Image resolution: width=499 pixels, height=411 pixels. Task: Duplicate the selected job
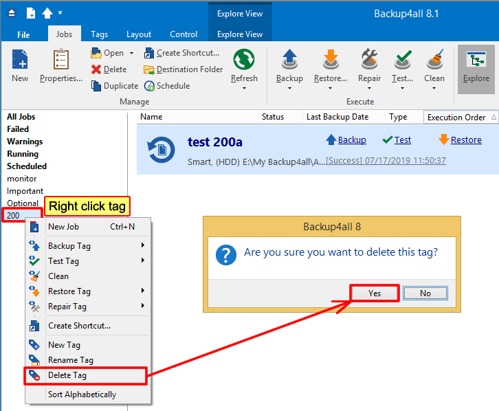pyautogui.click(x=115, y=86)
